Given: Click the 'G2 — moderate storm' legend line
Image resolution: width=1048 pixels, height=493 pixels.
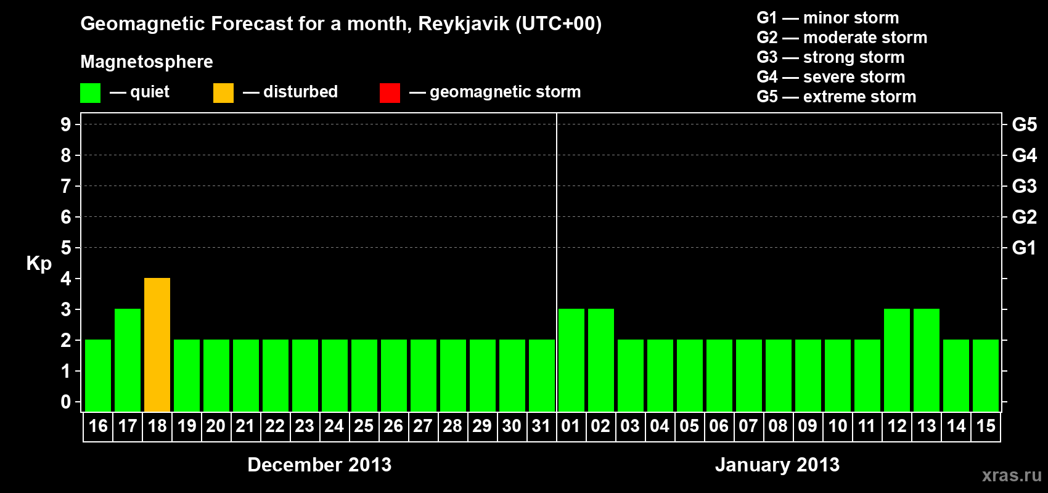Looking at the screenshot, I should [x=842, y=38].
